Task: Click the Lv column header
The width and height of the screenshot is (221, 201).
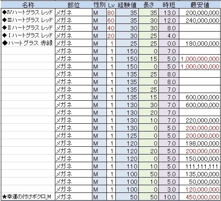Action: click(x=111, y=5)
